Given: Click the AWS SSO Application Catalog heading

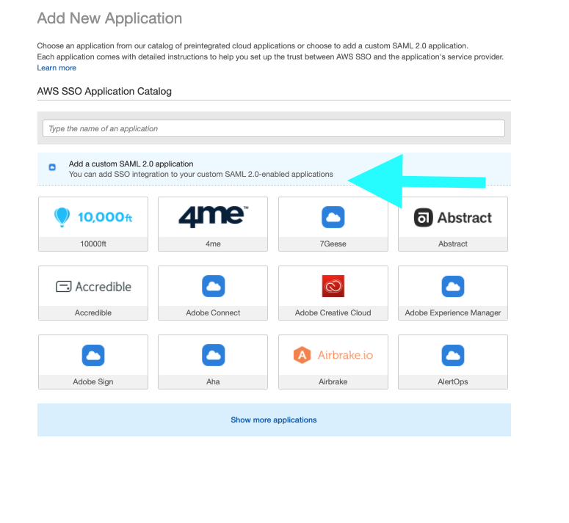Looking at the screenshot, I should pyautogui.click(x=104, y=92).
